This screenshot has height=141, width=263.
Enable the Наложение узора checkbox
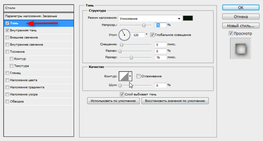click(7, 94)
